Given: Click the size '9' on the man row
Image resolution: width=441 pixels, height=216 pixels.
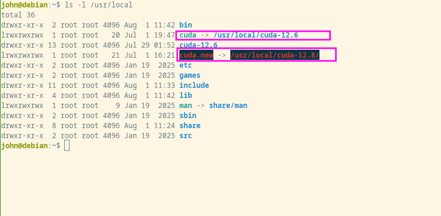Looking at the screenshot, I should [x=118, y=106].
